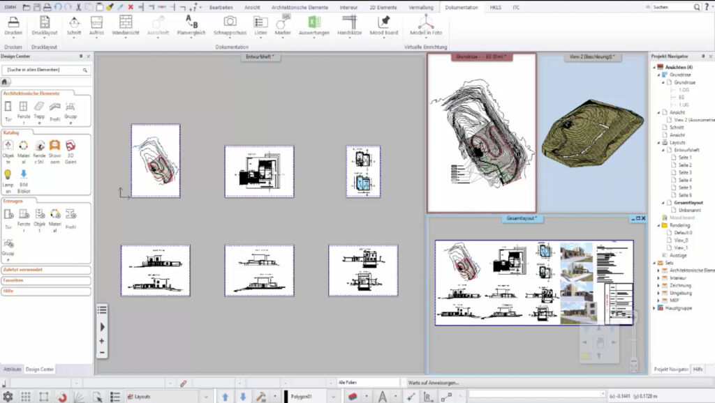Screen dimensions: 715x403
Task: Expand the Interieur set node
Action: pyautogui.click(x=658, y=278)
